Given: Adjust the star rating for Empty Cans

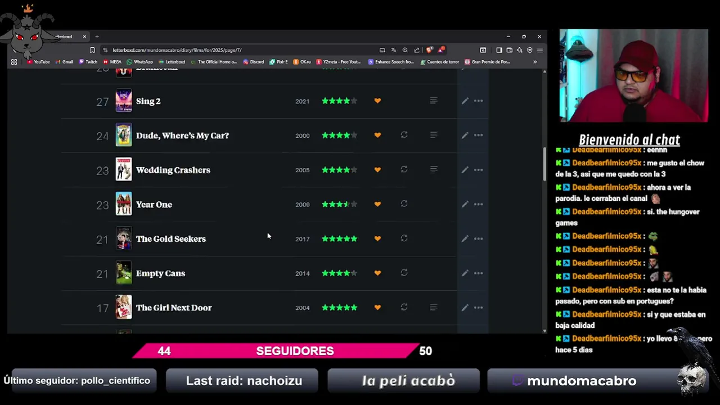Looking at the screenshot, I should (x=339, y=273).
